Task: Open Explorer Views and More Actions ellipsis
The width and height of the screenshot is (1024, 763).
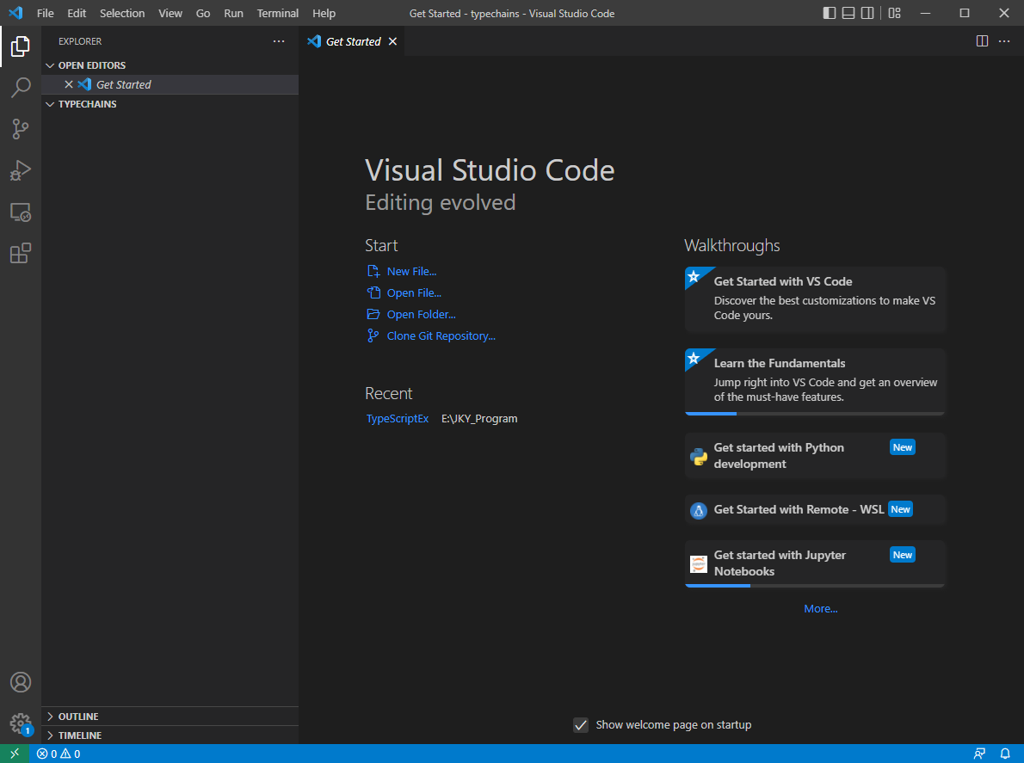Action: coord(279,41)
